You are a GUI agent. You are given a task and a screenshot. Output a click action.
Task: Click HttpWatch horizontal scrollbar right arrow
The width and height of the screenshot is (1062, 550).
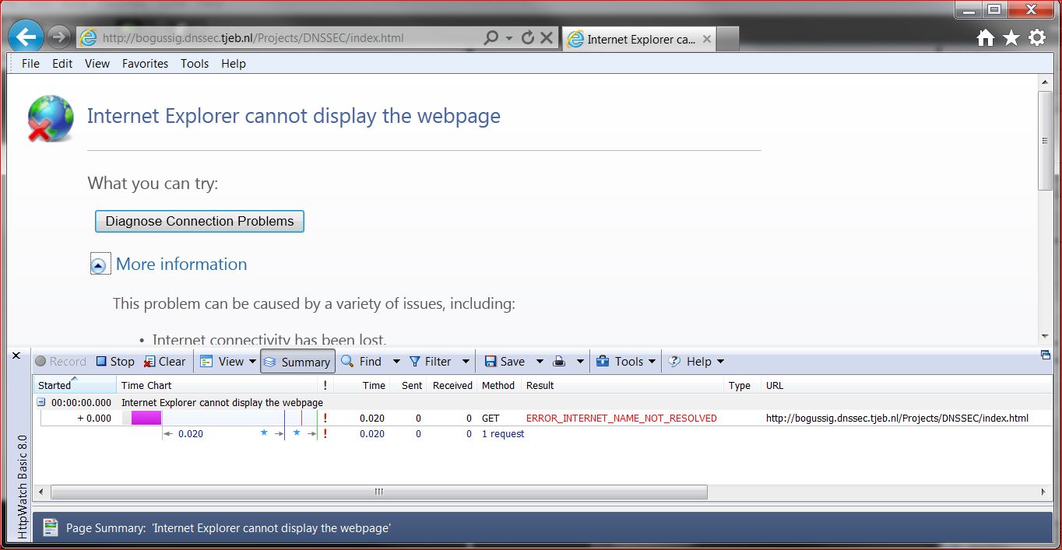point(1044,492)
